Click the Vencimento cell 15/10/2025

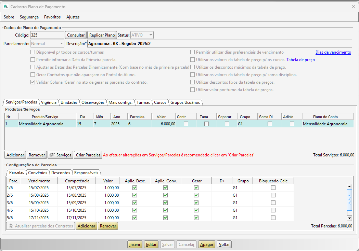pyautogui.click(x=39, y=210)
